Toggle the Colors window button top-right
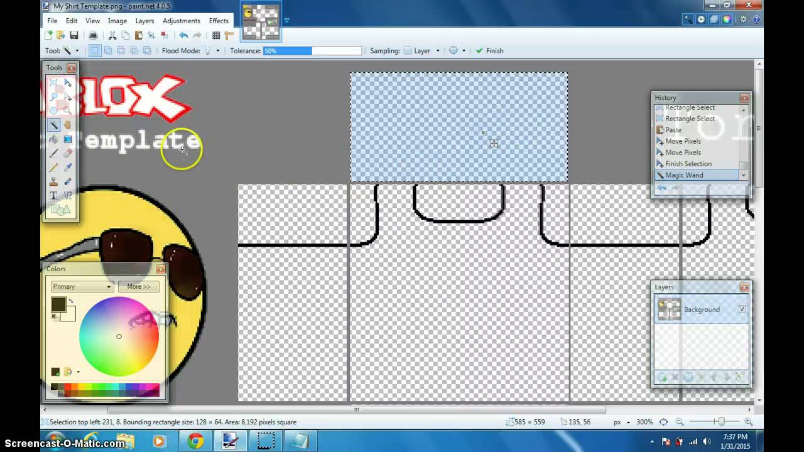Image resolution: width=804 pixels, height=452 pixels. 727,19
